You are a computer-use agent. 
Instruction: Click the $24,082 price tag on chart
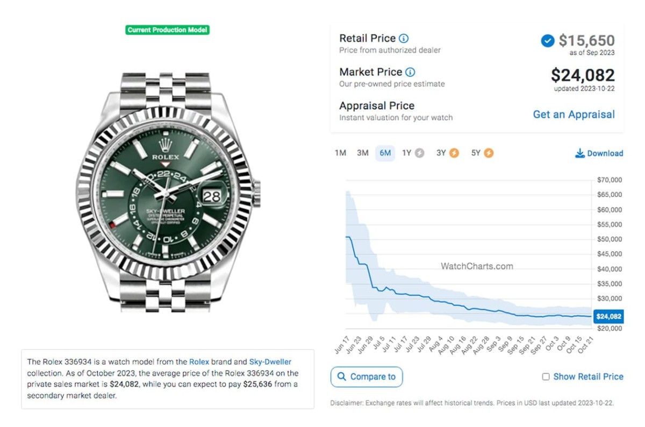tap(608, 317)
